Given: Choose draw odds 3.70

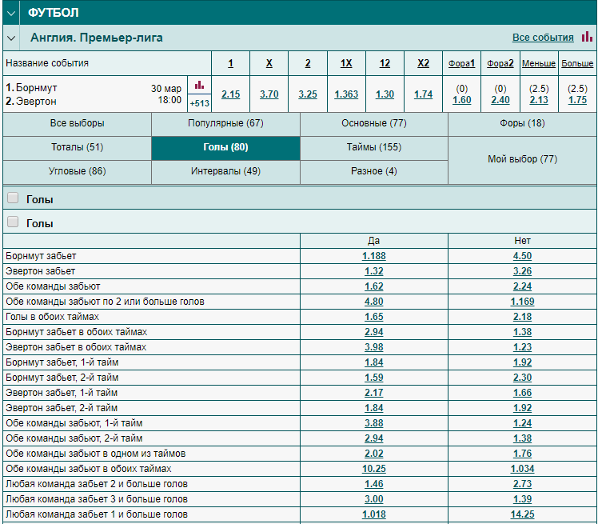Looking at the screenshot, I should pos(269,94).
